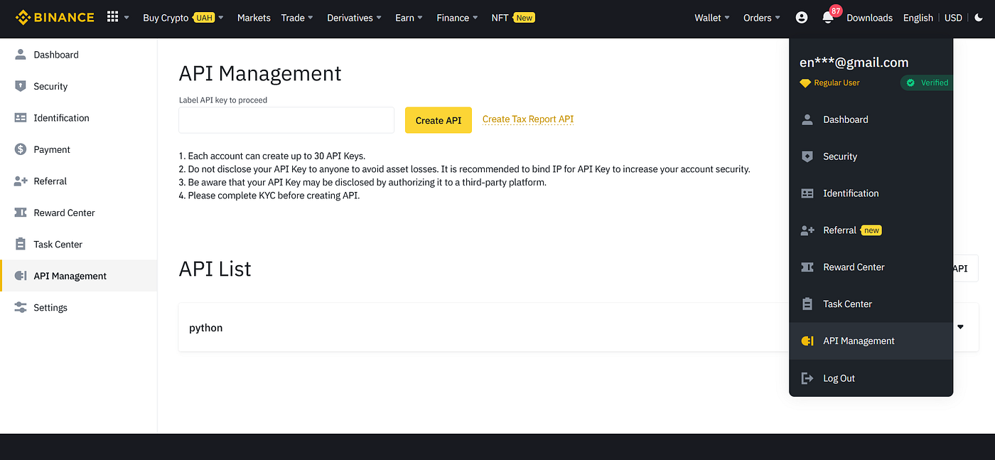Viewport: 995px width, 460px height.
Task: Open Settings text in left sidebar
Action: 50,307
